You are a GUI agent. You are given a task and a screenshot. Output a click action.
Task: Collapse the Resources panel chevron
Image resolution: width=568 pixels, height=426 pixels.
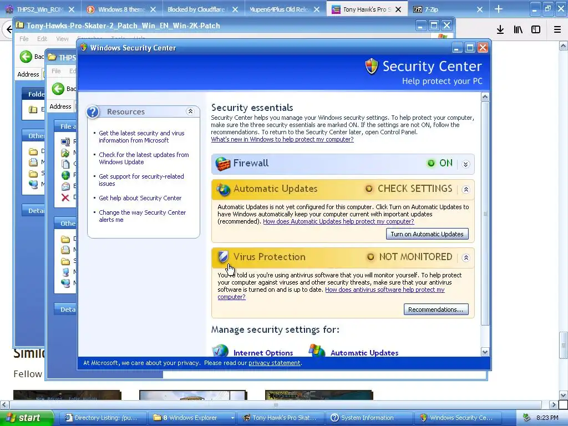pos(190,111)
